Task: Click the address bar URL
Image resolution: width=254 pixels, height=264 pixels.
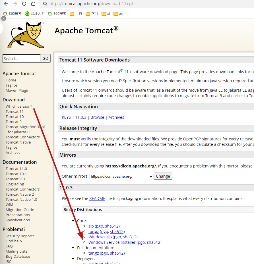Action: 91,4
